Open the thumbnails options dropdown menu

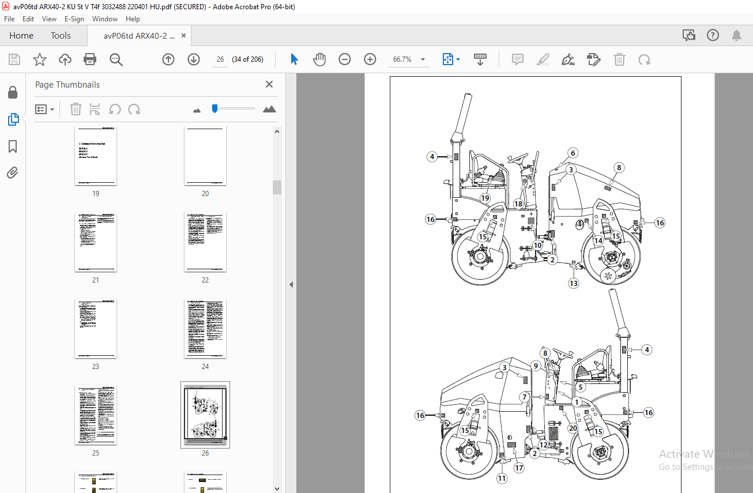tap(44, 109)
